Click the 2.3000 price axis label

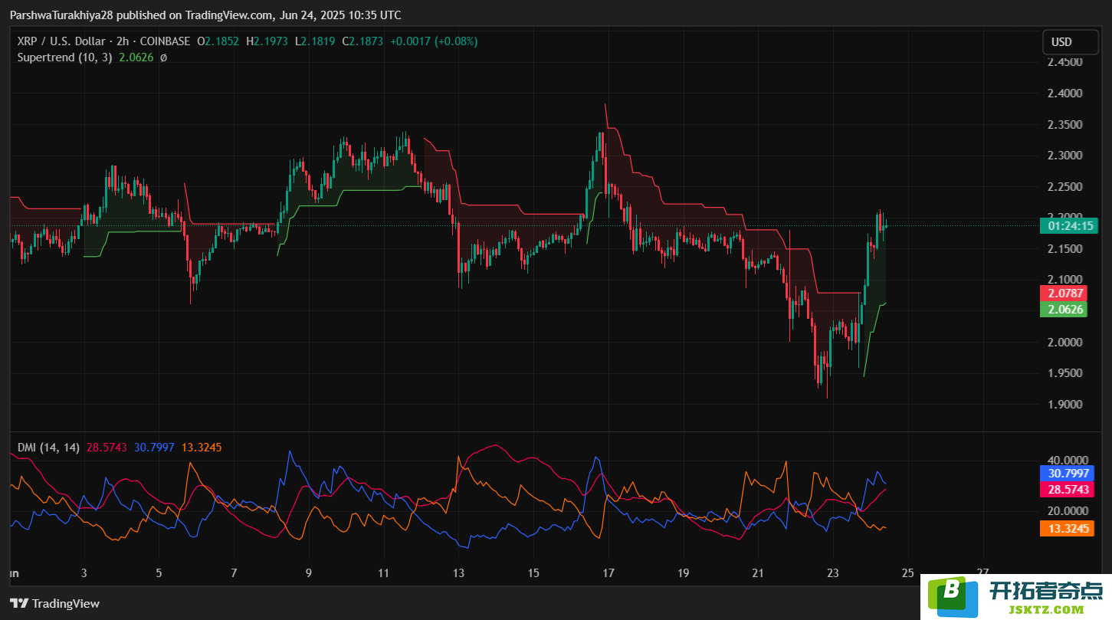point(1065,156)
